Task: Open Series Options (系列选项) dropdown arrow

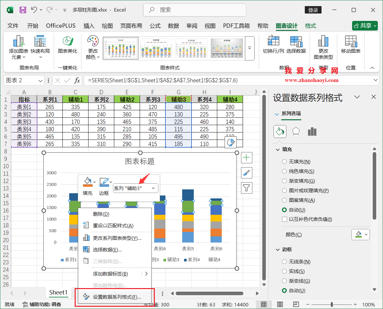Action: [x=277, y=114]
